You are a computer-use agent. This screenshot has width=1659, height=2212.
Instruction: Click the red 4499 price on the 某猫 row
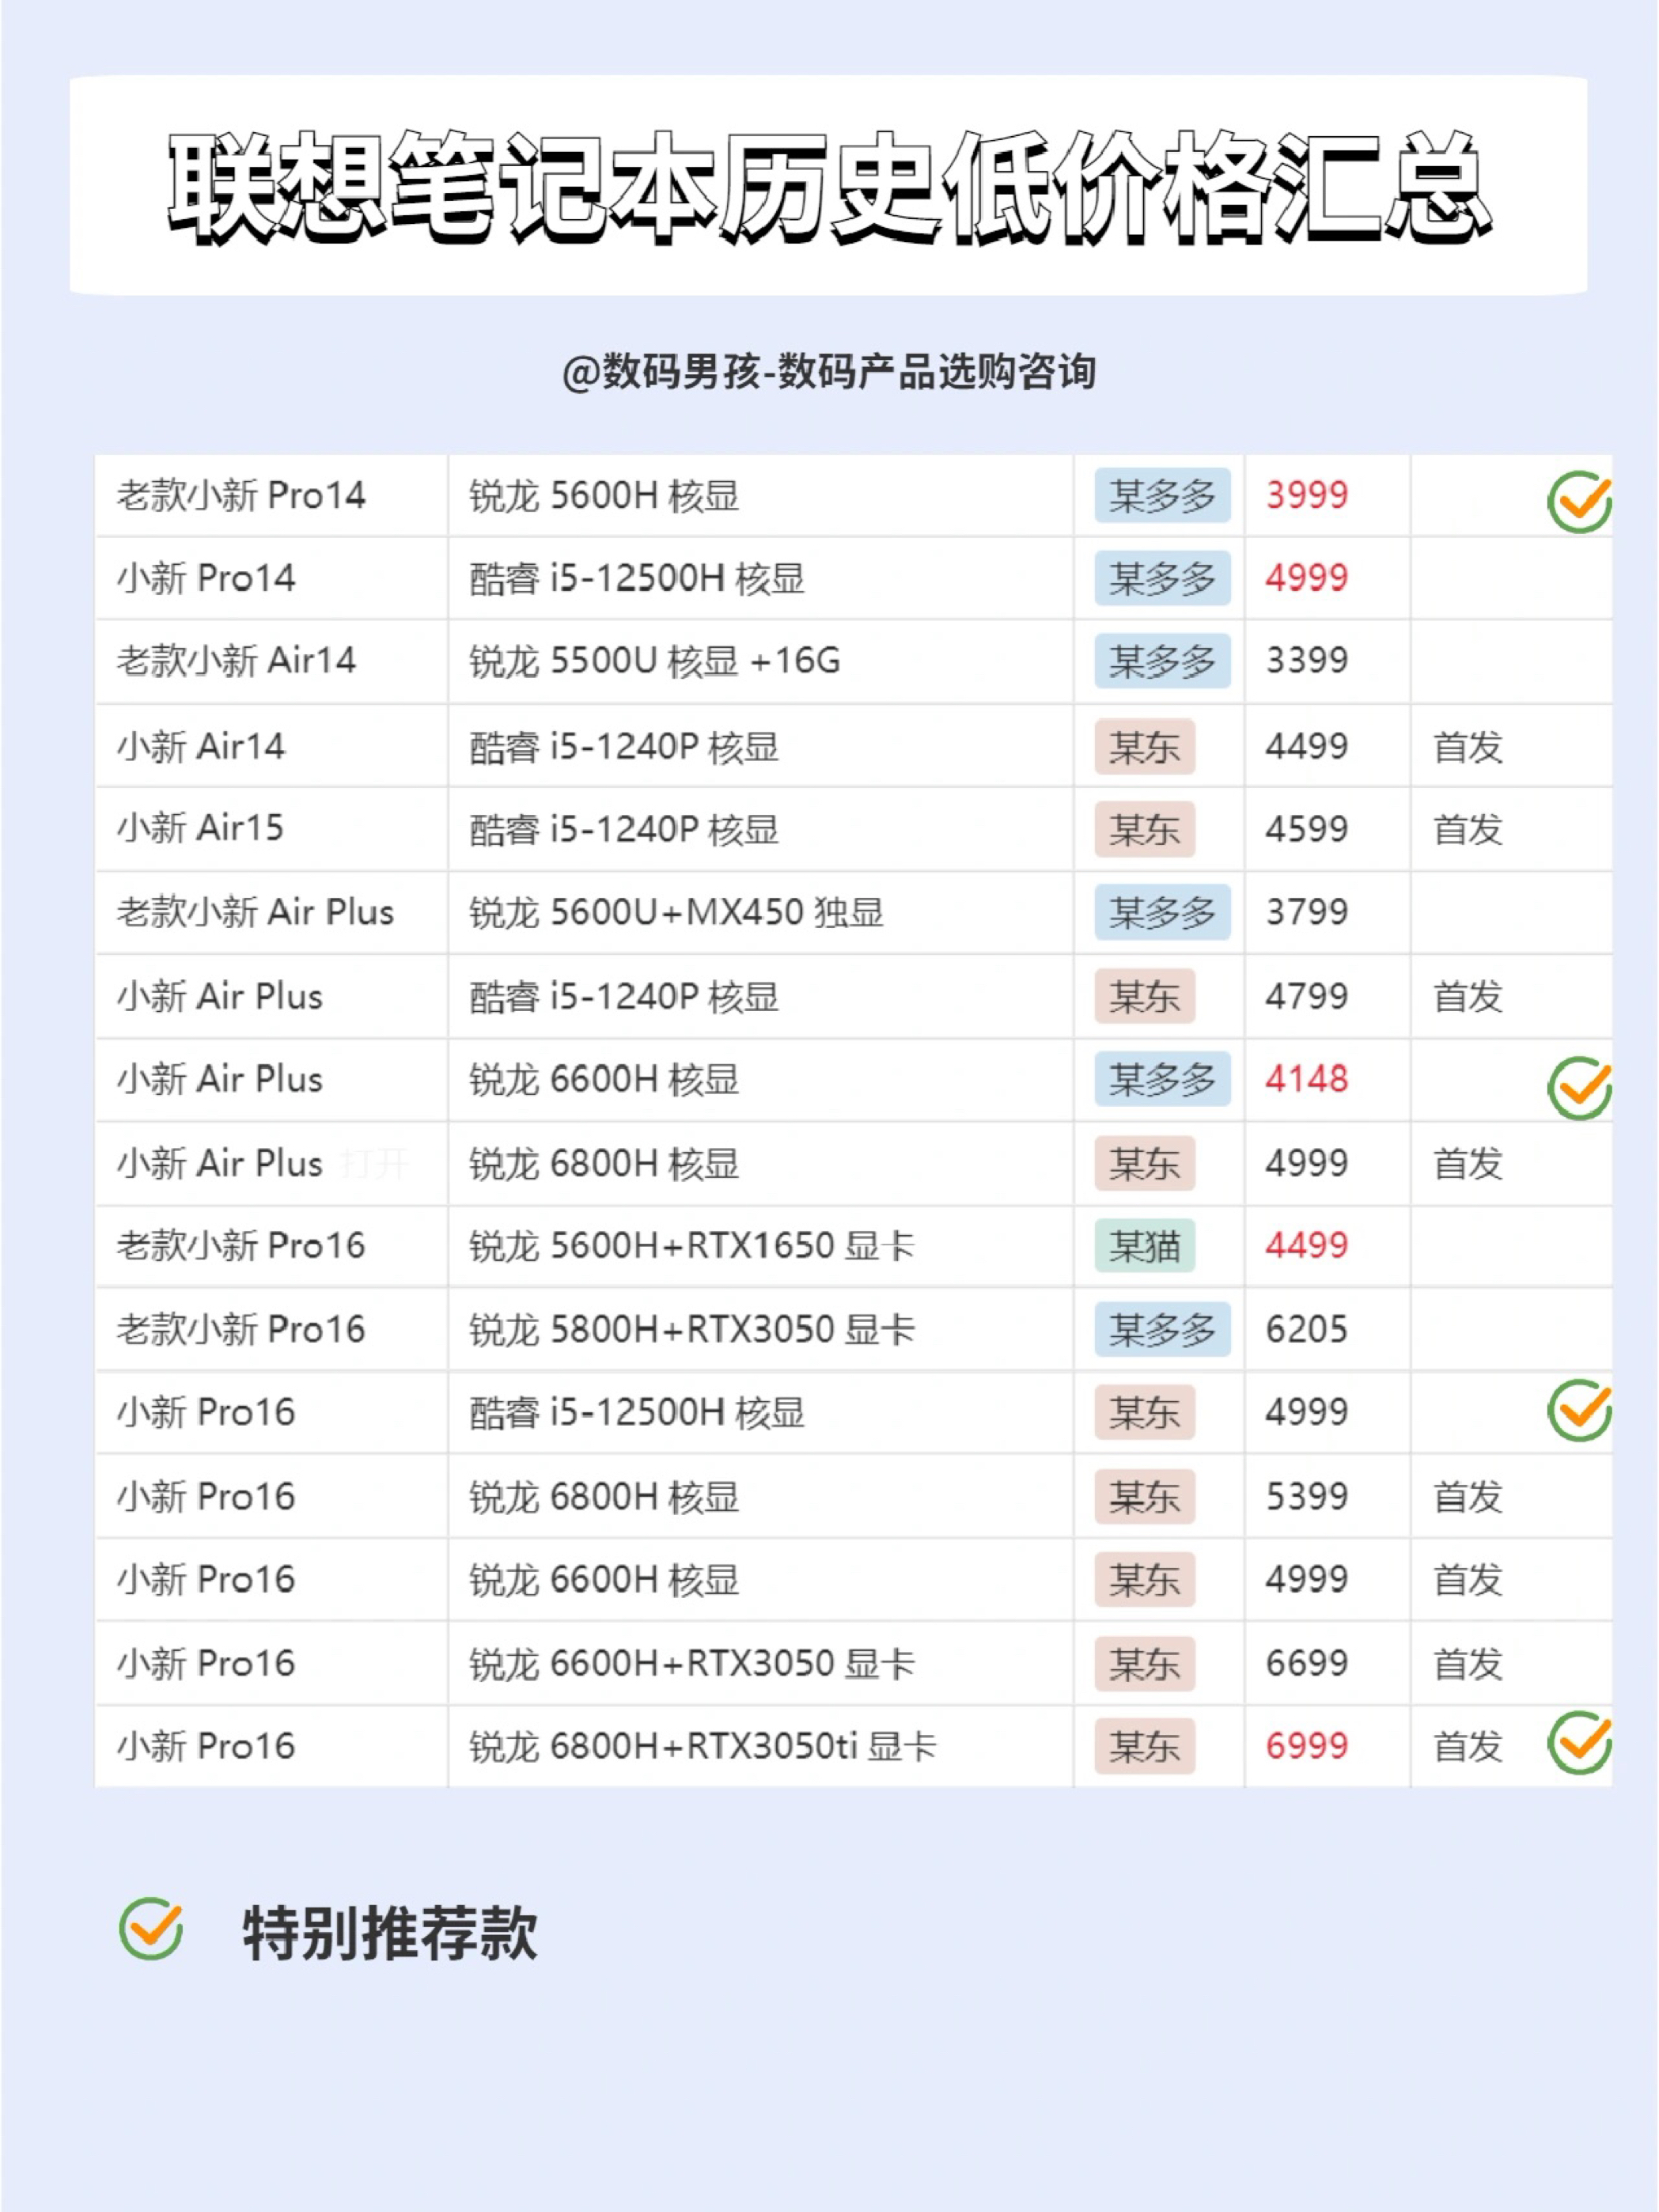pos(1306,1245)
